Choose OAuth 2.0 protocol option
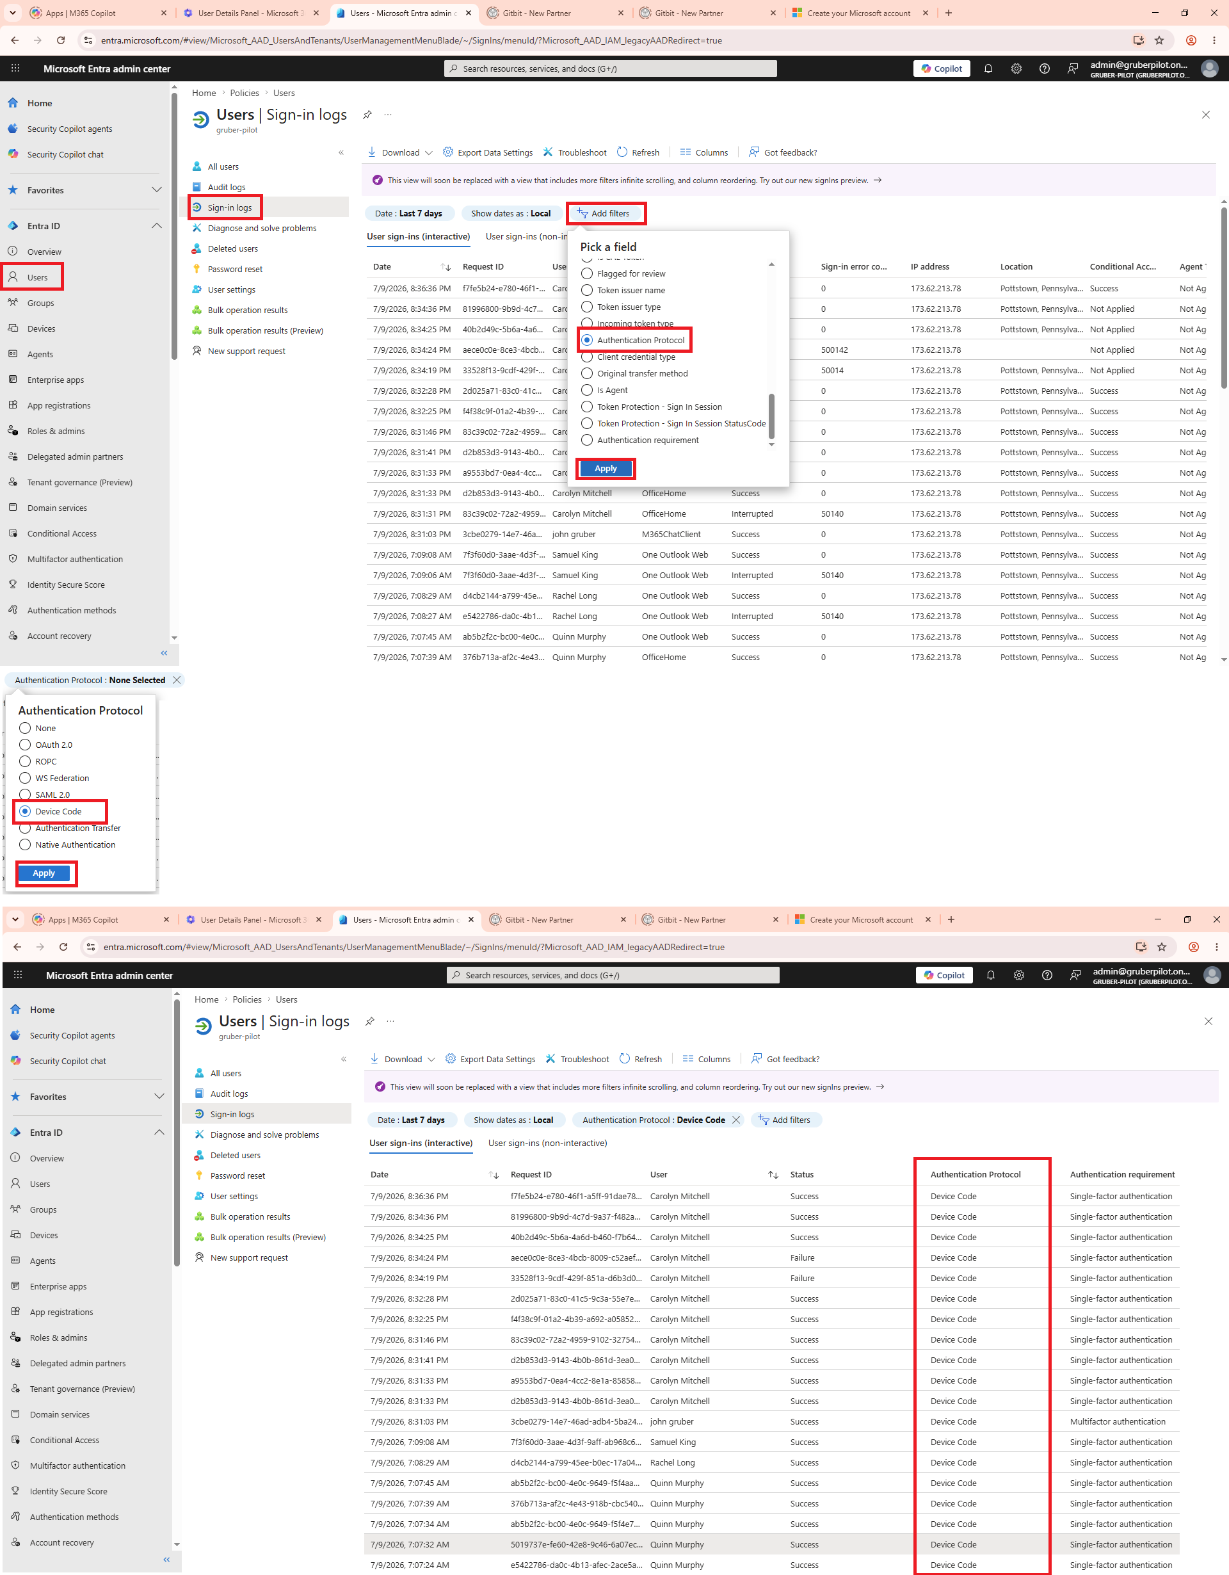This screenshot has height=1575, width=1229. click(45, 745)
